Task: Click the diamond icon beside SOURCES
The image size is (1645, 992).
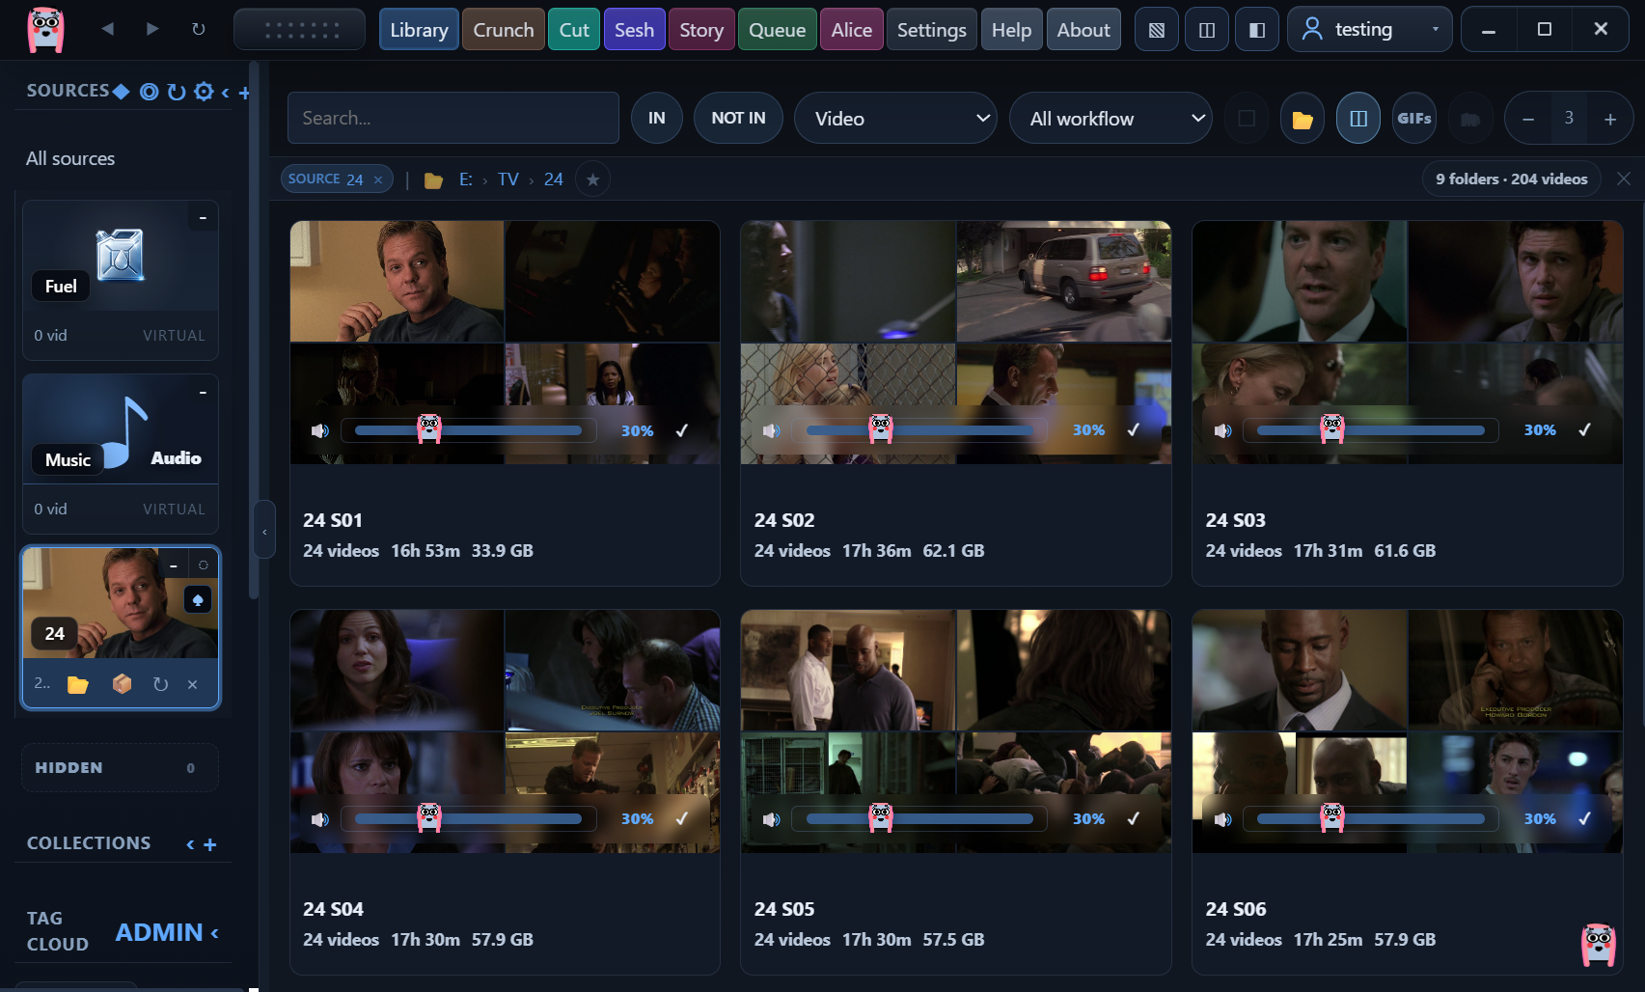Action: coord(122,92)
